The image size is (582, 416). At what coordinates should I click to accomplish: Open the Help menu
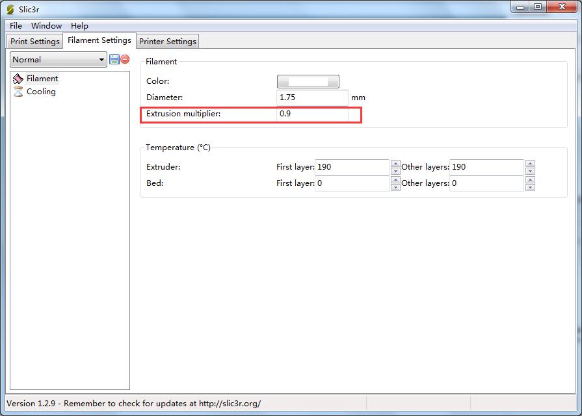point(79,25)
